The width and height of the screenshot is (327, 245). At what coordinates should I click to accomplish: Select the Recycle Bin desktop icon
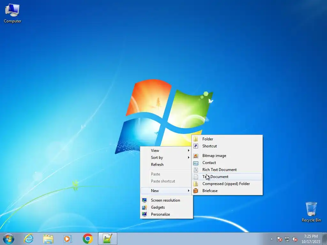click(x=311, y=212)
